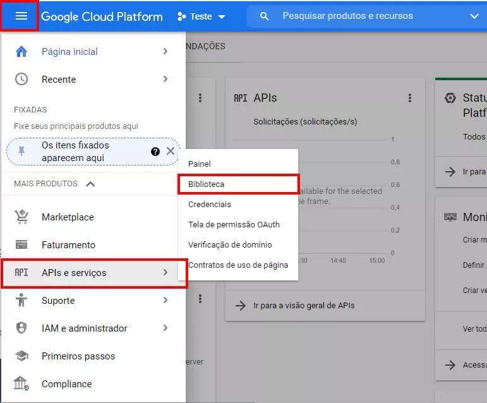The width and height of the screenshot is (487, 403).
Task: Click the pin icon in fixed items hint
Action: coord(21,151)
